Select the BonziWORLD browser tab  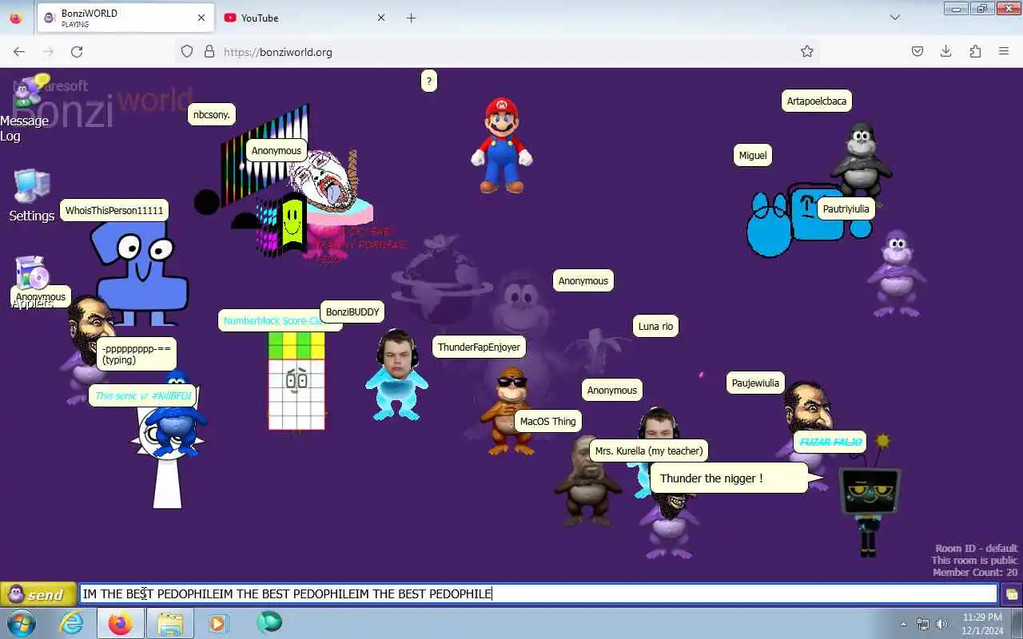(x=125, y=18)
